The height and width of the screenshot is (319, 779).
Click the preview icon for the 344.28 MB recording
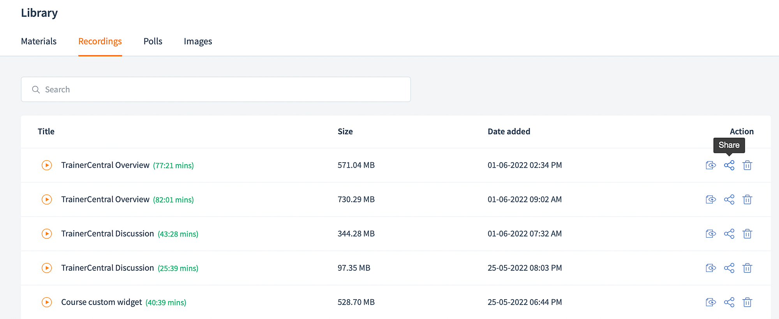point(711,234)
